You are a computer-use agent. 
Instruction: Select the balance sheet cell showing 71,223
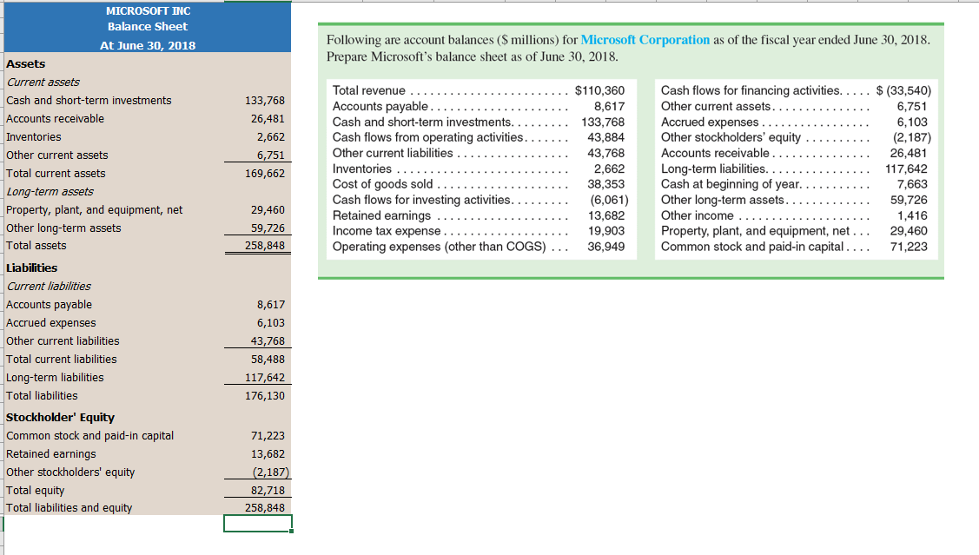(x=268, y=436)
